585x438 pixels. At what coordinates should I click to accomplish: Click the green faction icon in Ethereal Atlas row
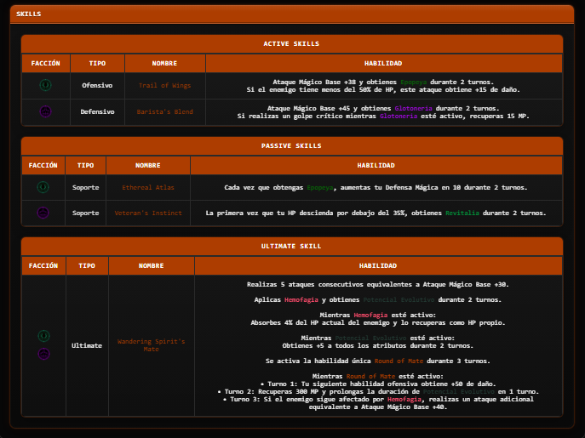[x=43, y=187]
